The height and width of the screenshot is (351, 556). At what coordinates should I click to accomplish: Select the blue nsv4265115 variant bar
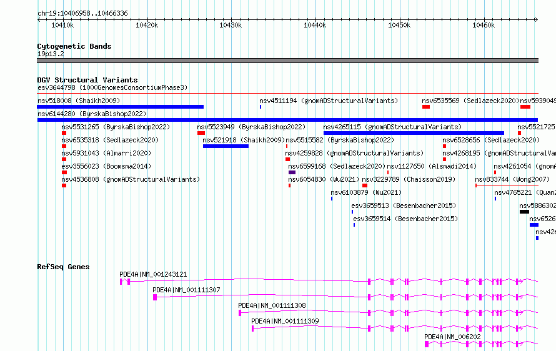[x=414, y=133]
